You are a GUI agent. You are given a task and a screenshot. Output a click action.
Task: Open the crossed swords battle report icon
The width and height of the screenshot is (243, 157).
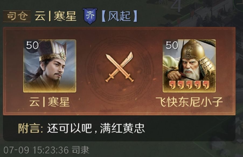coord(119,67)
